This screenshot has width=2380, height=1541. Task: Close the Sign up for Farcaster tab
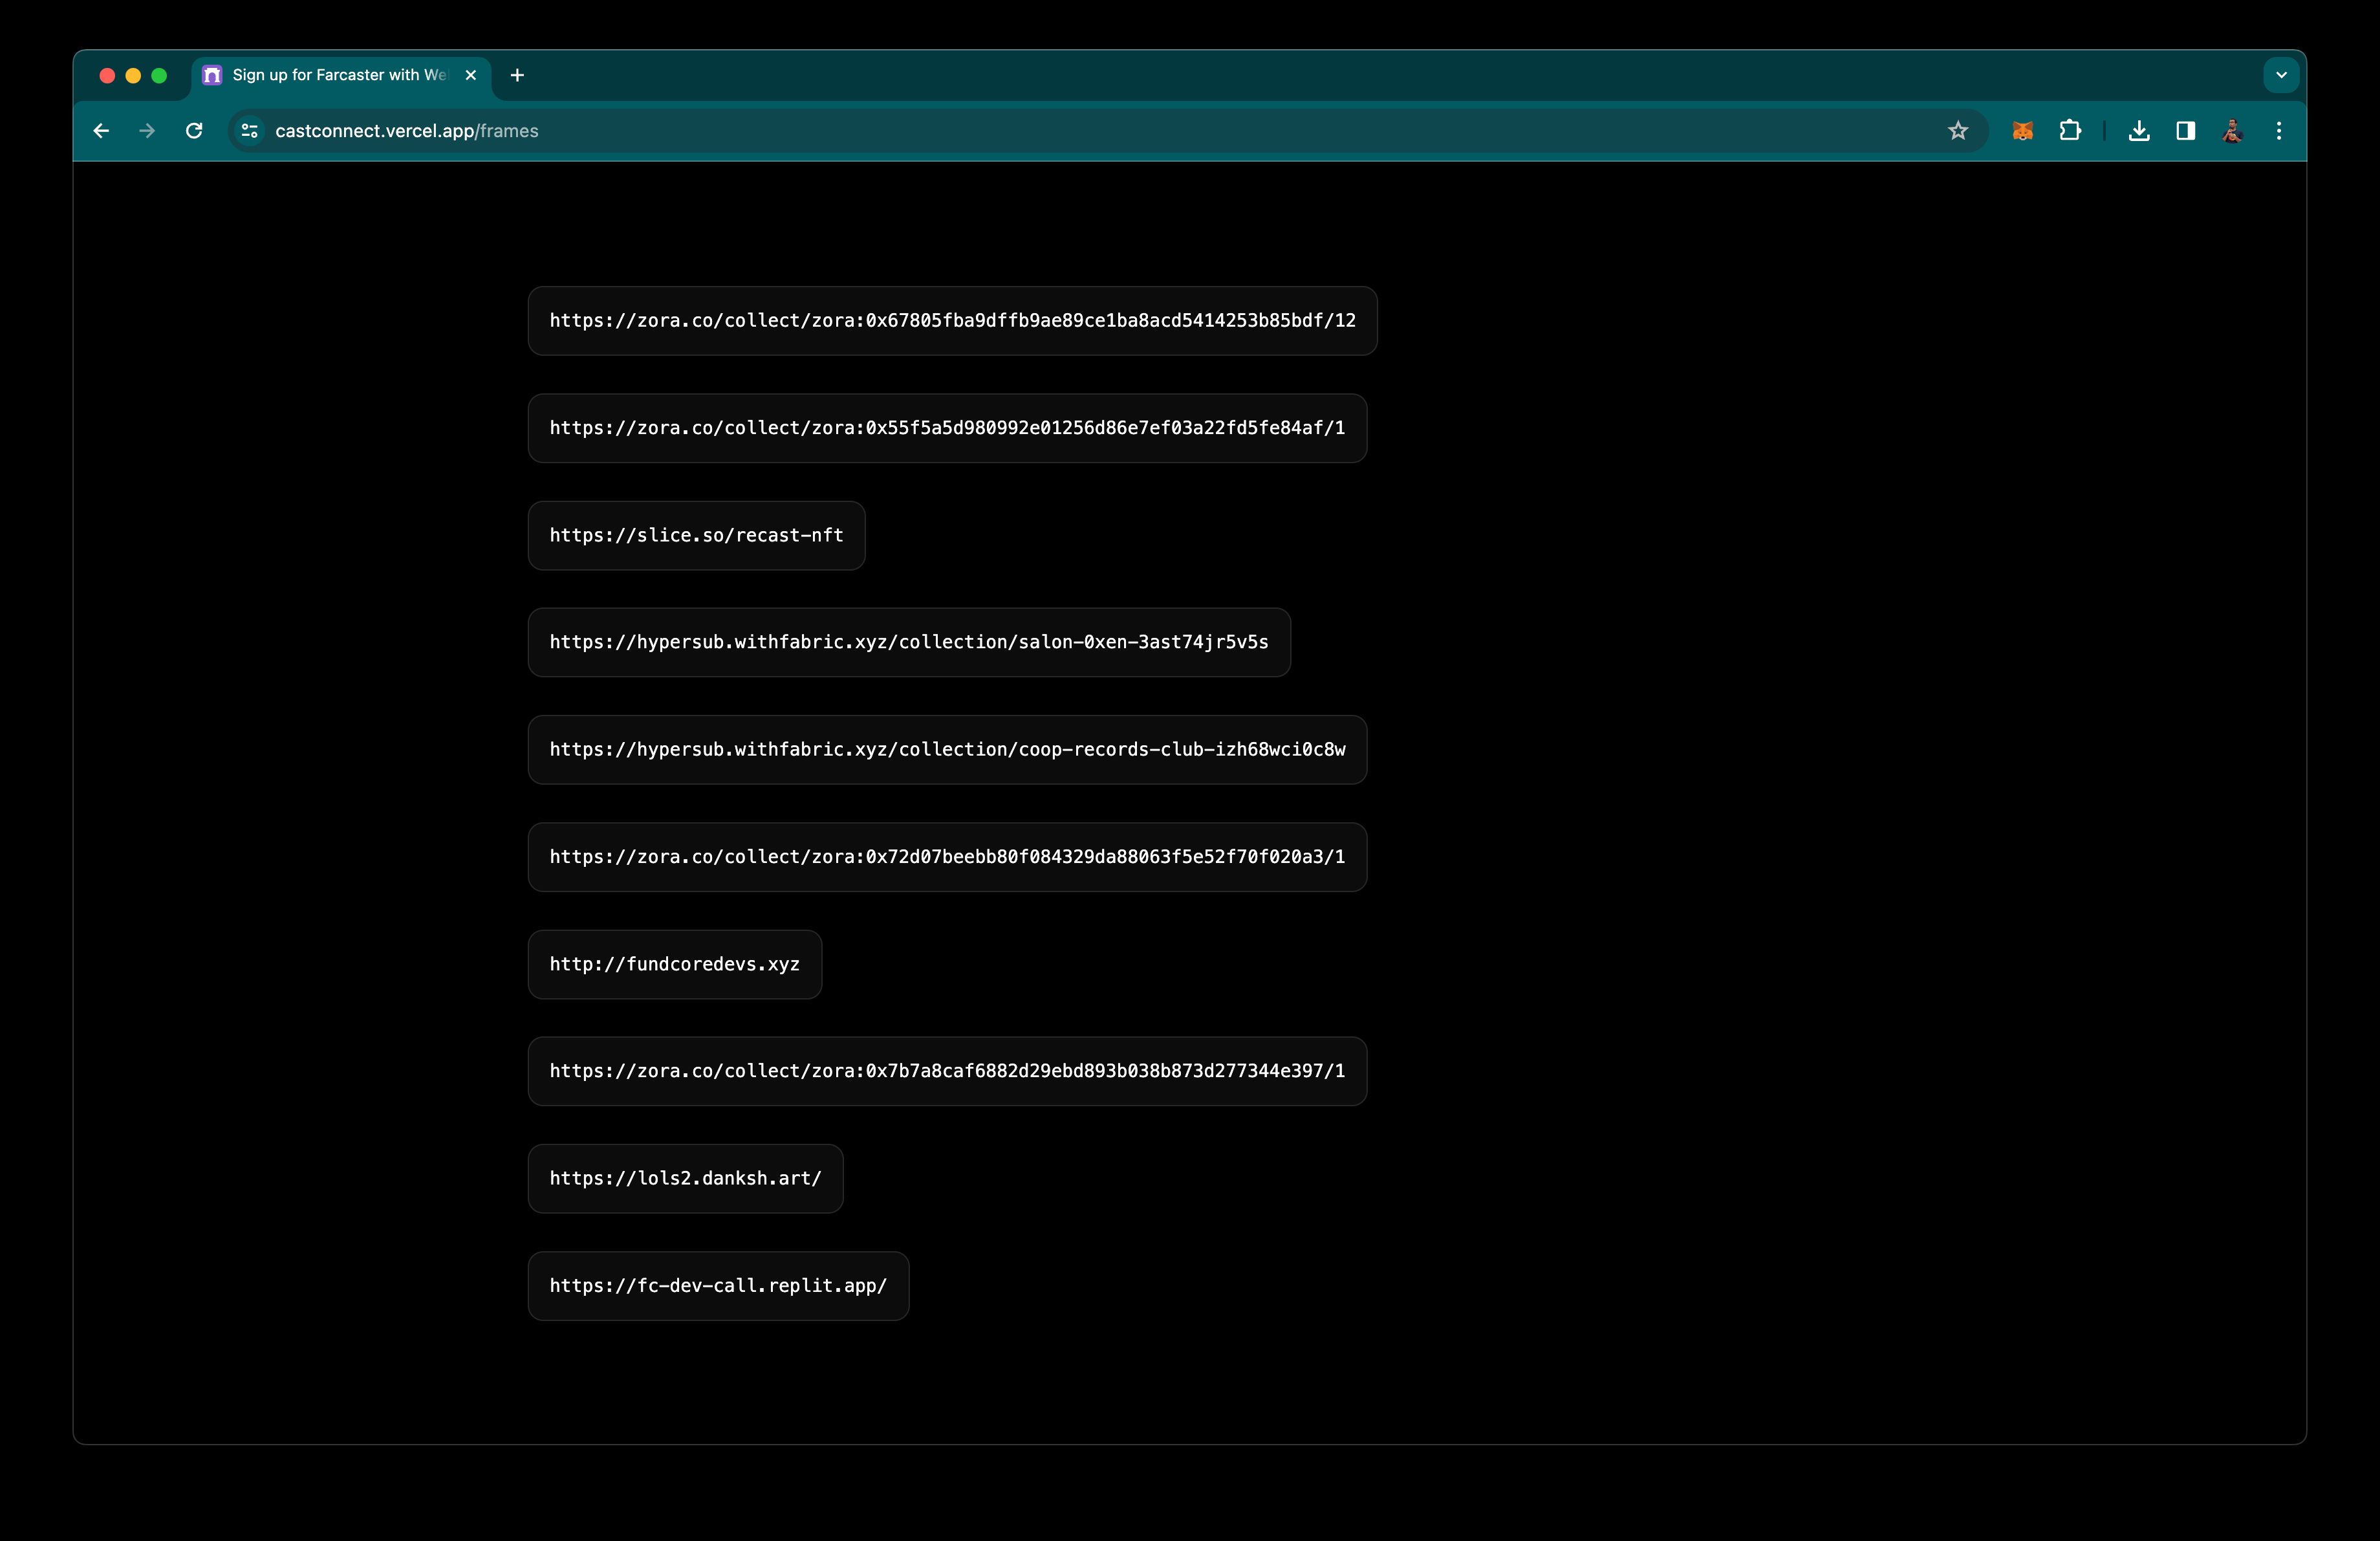point(471,75)
